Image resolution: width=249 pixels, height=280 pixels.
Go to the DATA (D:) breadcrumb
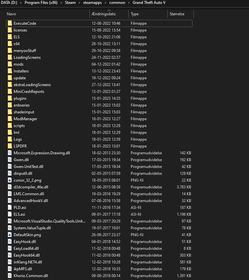pos(9,3)
